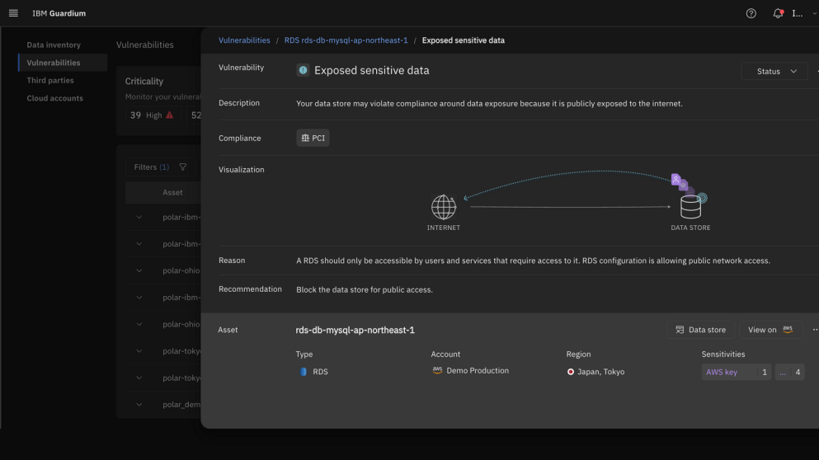Expand the polar_dem row
The width and height of the screenshot is (819, 460).
click(x=139, y=405)
